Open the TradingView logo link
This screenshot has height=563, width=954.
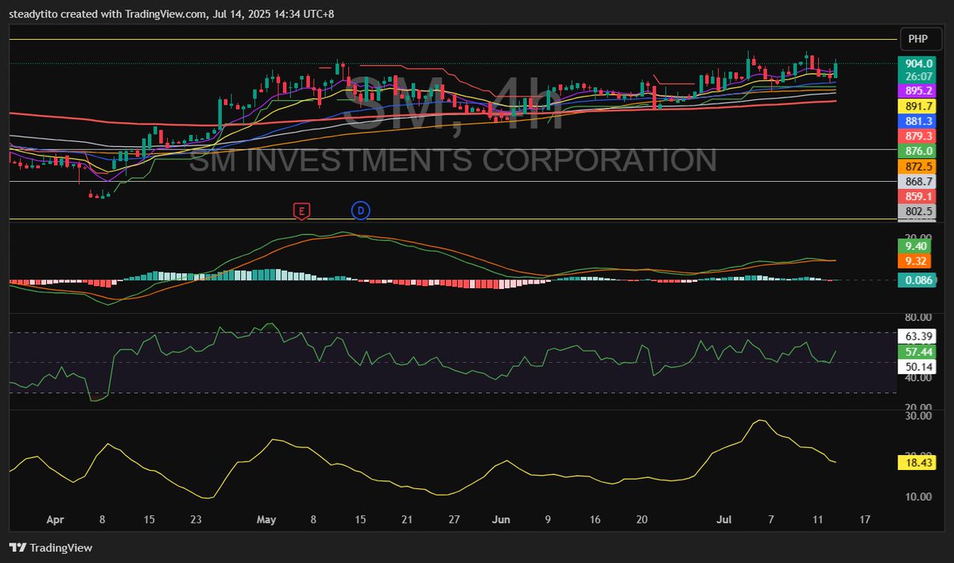click(51, 548)
